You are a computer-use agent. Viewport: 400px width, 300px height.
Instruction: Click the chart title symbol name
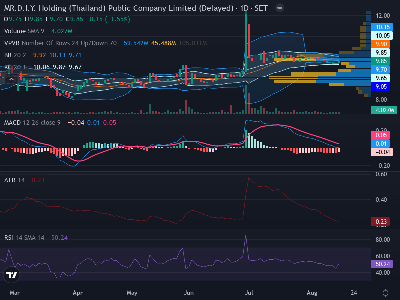coord(119,8)
